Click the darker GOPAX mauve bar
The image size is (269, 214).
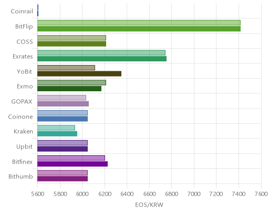pos(63,104)
